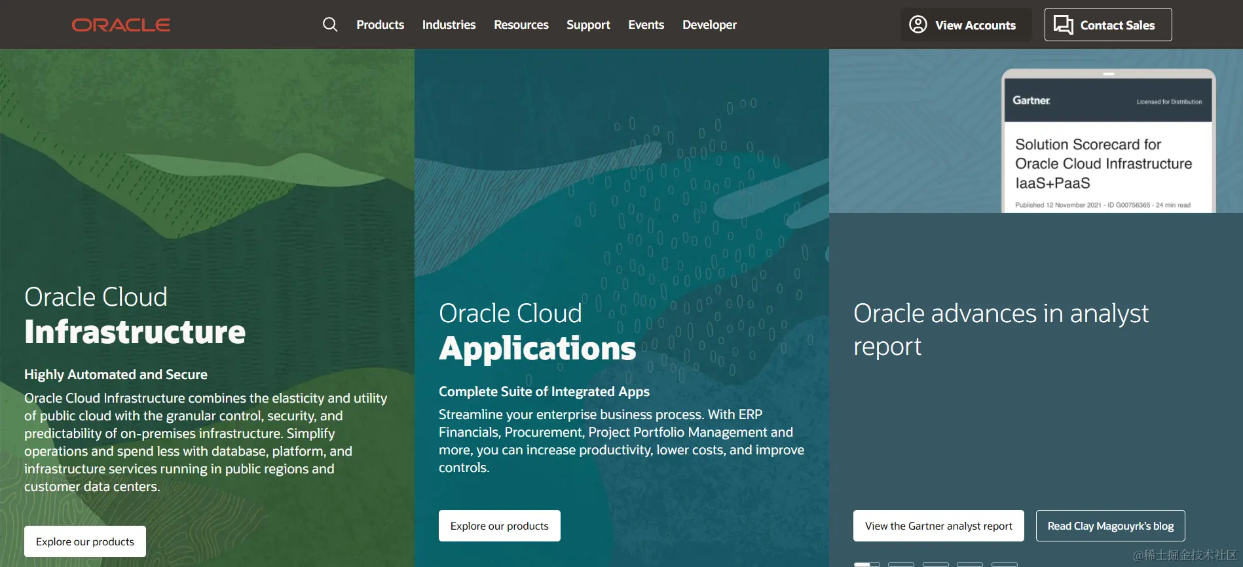This screenshot has height=567, width=1243.
Task: Open the Developer menu
Action: pyautogui.click(x=709, y=25)
